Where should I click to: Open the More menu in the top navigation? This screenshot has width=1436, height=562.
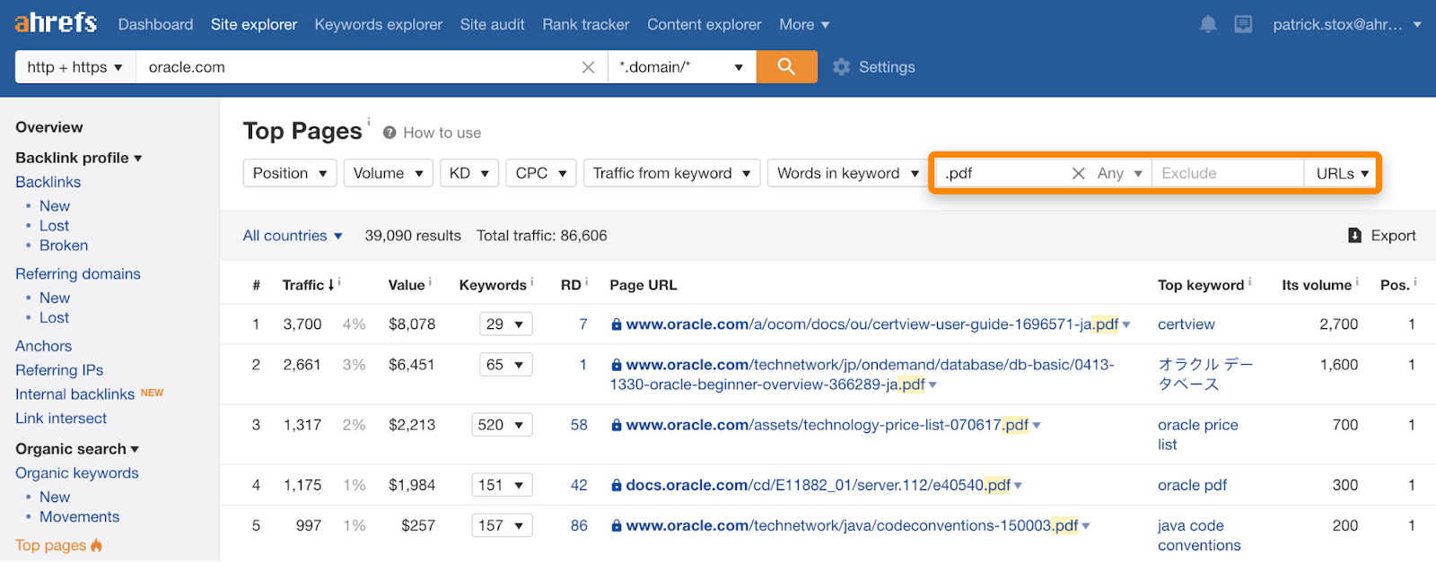(804, 24)
